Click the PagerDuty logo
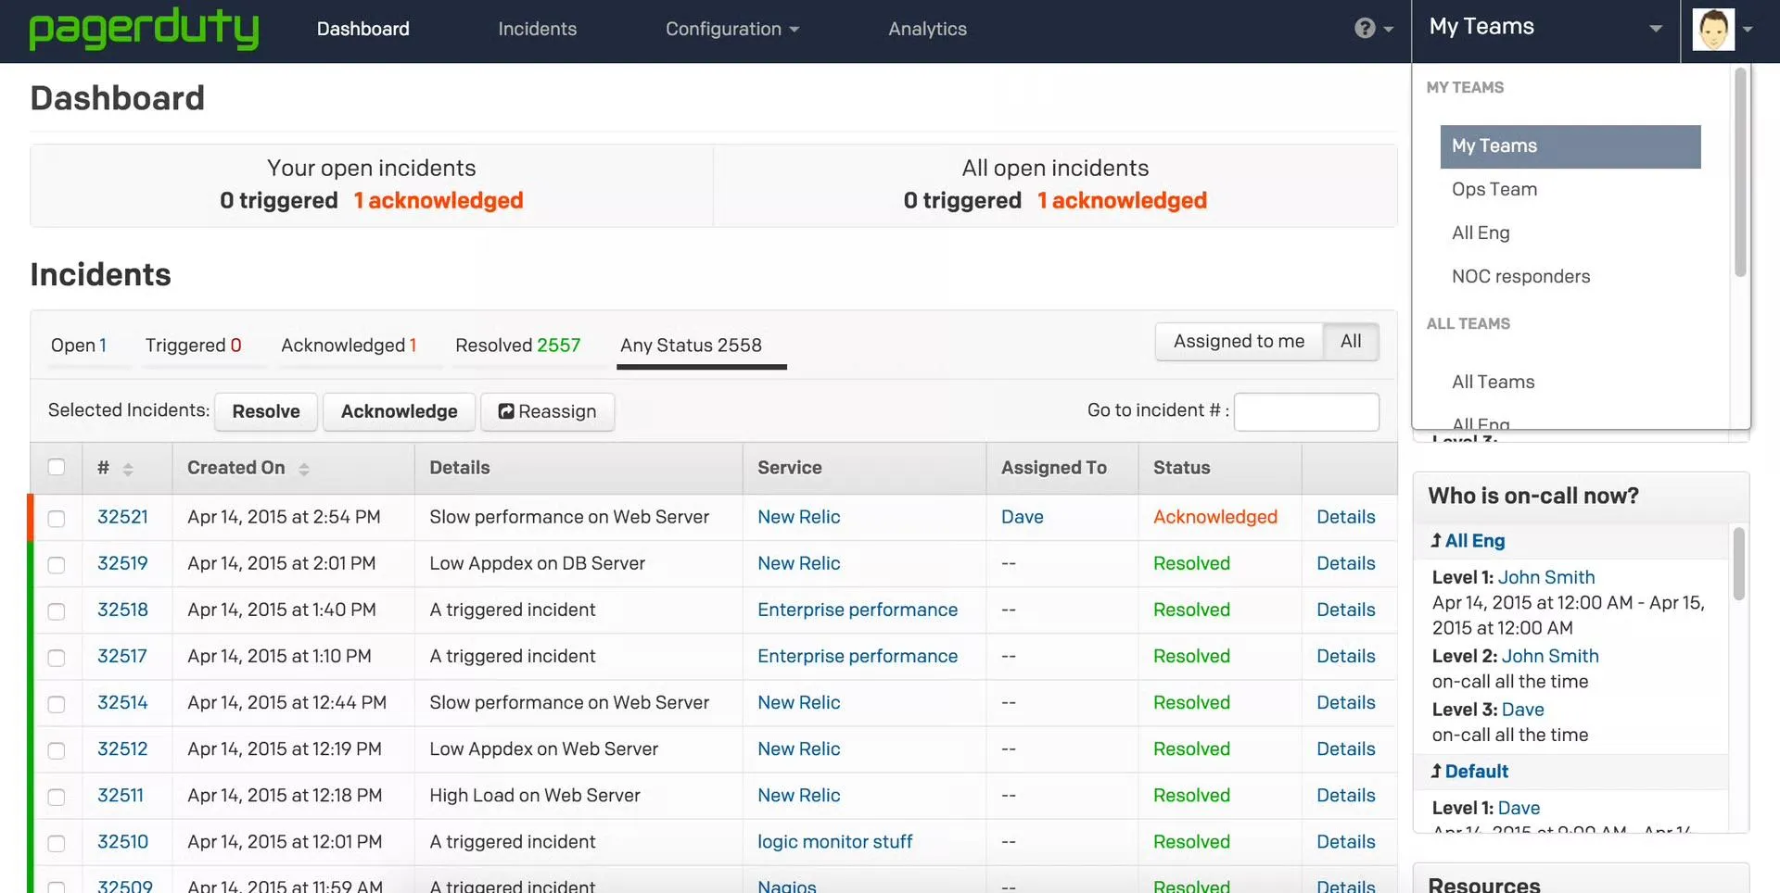The width and height of the screenshot is (1780, 893). click(144, 29)
